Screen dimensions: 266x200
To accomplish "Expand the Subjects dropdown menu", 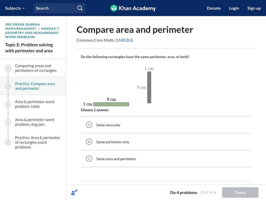I will click(15, 8).
